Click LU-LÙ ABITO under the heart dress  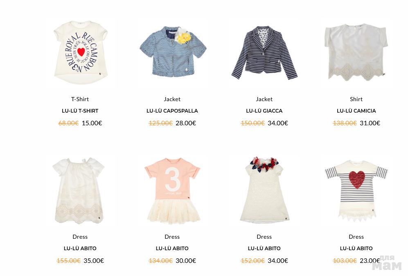[356, 249]
